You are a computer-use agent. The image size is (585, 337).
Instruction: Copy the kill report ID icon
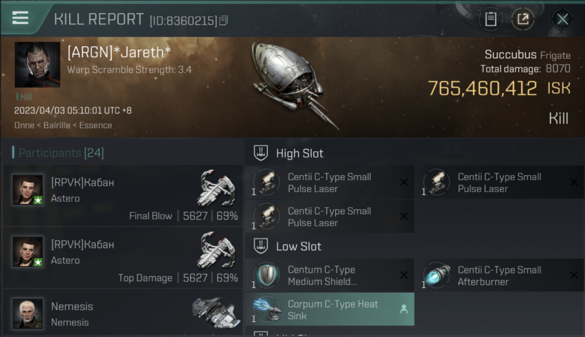pos(224,21)
